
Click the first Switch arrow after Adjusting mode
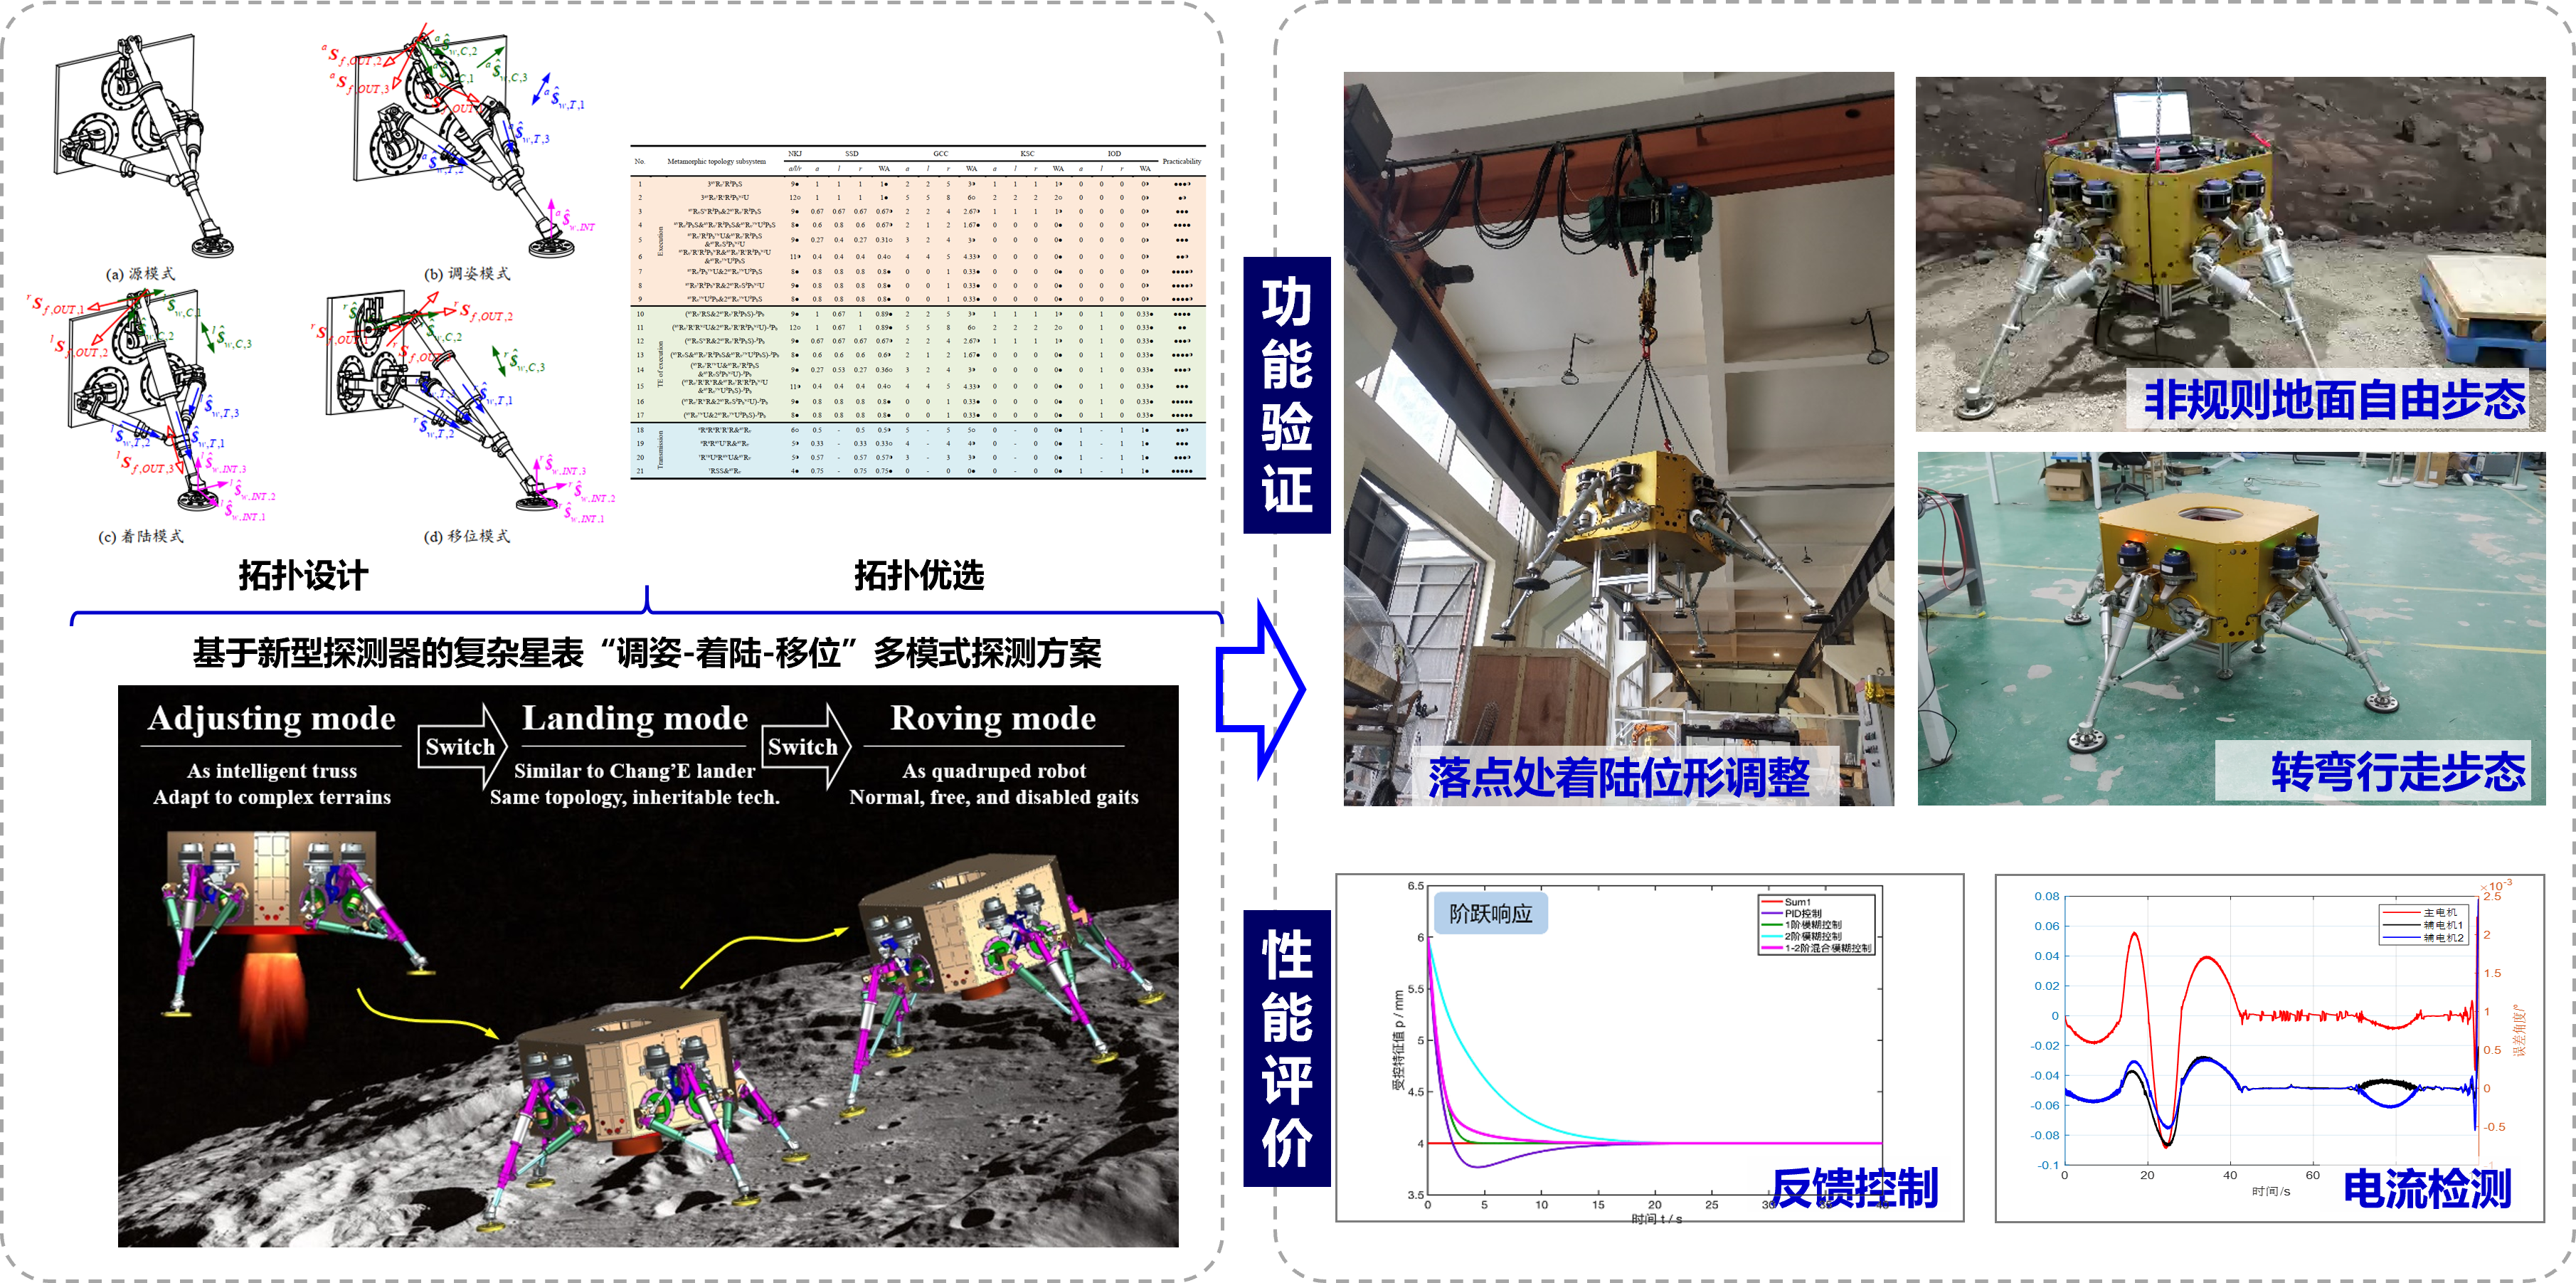pyautogui.click(x=462, y=746)
